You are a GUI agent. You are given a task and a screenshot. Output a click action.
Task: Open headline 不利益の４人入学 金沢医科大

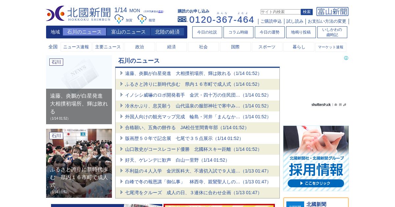198,171
